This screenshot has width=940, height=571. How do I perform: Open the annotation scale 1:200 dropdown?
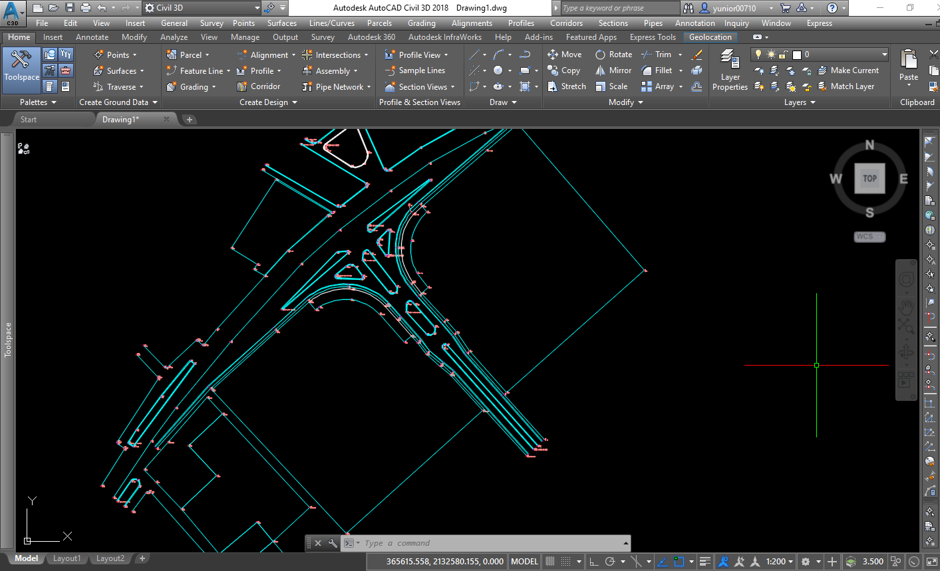coord(778,561)
